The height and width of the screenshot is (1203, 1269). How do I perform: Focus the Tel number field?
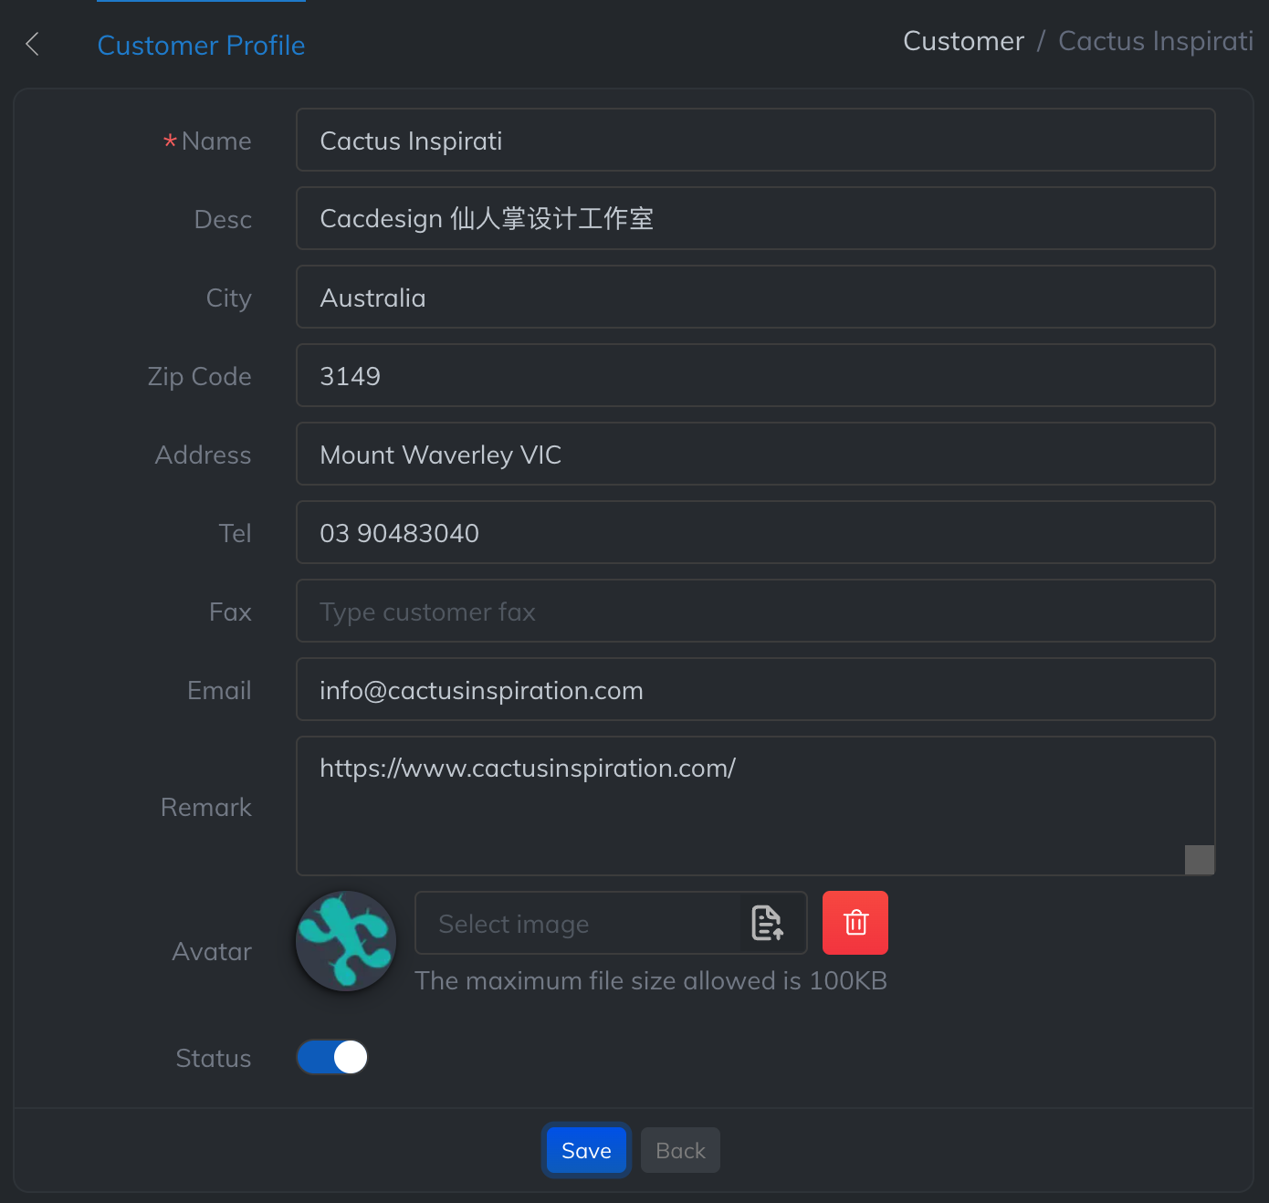(x=755, y=533)
